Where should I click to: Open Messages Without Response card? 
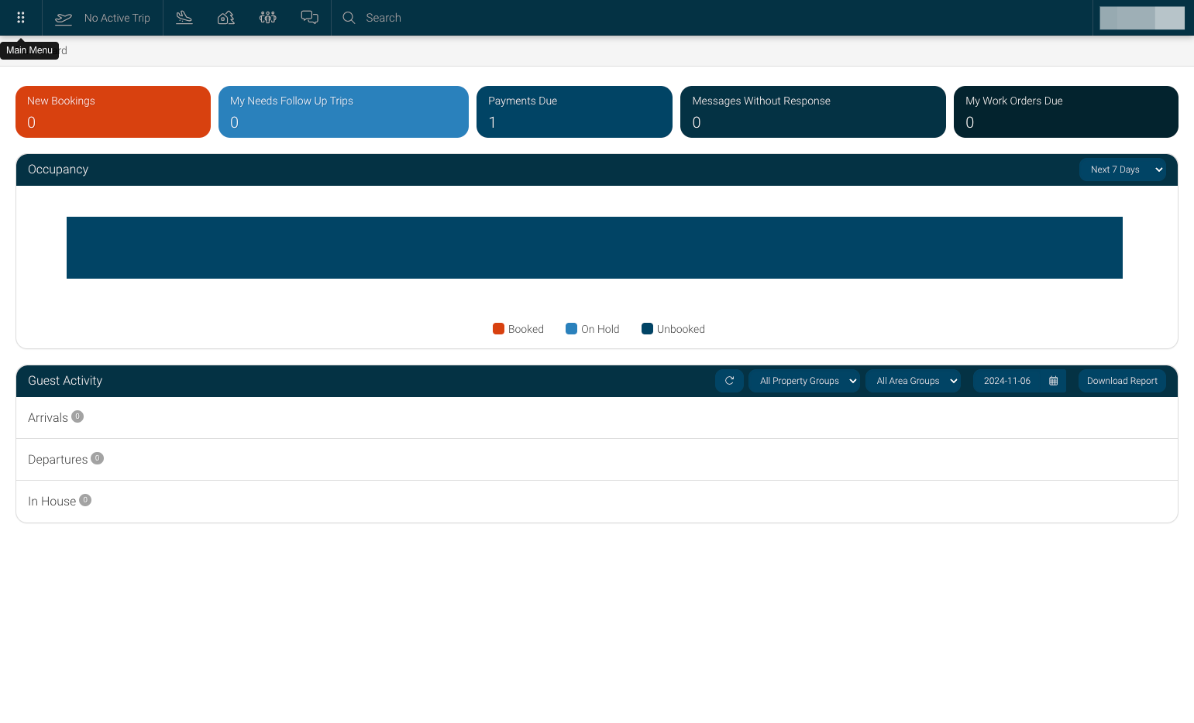point(813,111)
